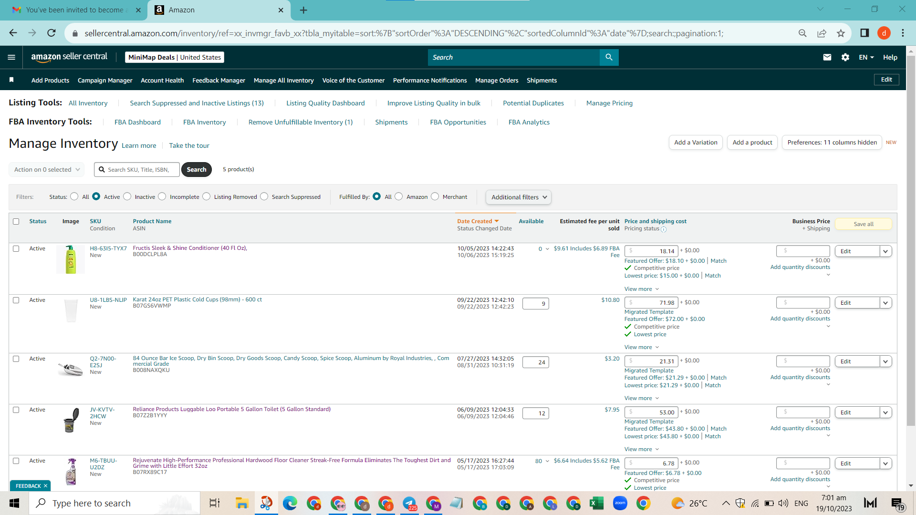Open Manage Orders in nav bar
Image resolution: width=916 pixels, height=515 pixels.
click(x=497, y=80)
